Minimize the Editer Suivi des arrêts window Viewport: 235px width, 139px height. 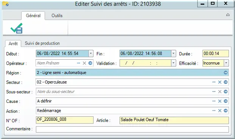point(202,4)
